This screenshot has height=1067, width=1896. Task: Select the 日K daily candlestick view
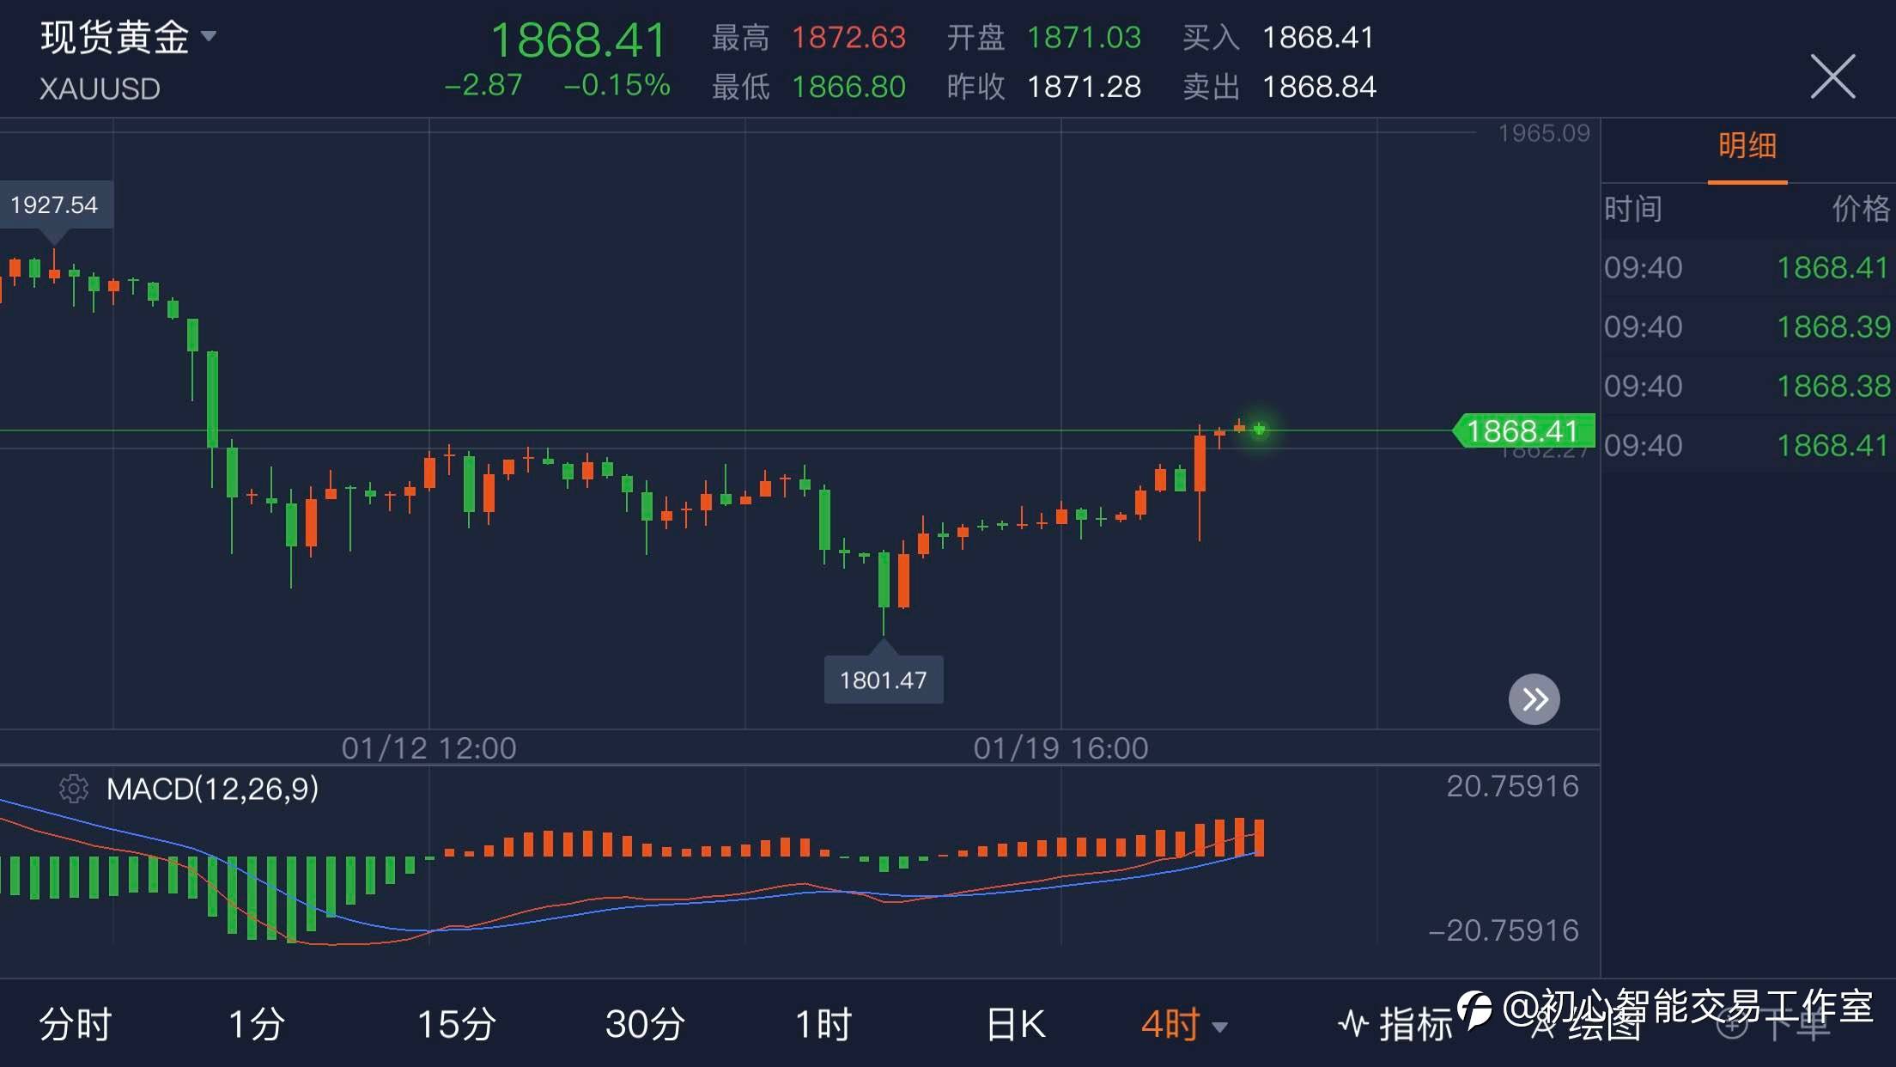click(1016, 1024)
